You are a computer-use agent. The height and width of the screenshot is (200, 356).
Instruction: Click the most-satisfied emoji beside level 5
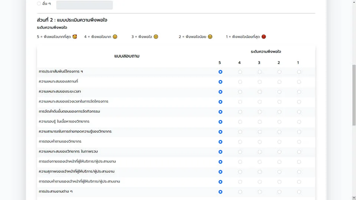pyautogui.click(x=75, y=37)
